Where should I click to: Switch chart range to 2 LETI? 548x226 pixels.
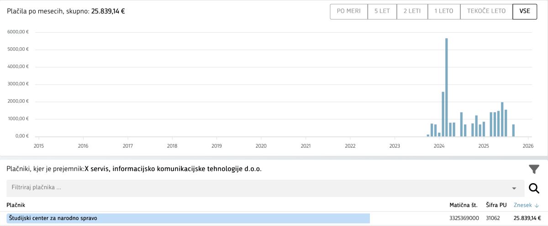412,11
